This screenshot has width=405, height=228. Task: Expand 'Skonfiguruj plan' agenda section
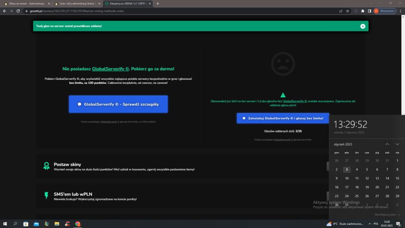click(387, 215)
